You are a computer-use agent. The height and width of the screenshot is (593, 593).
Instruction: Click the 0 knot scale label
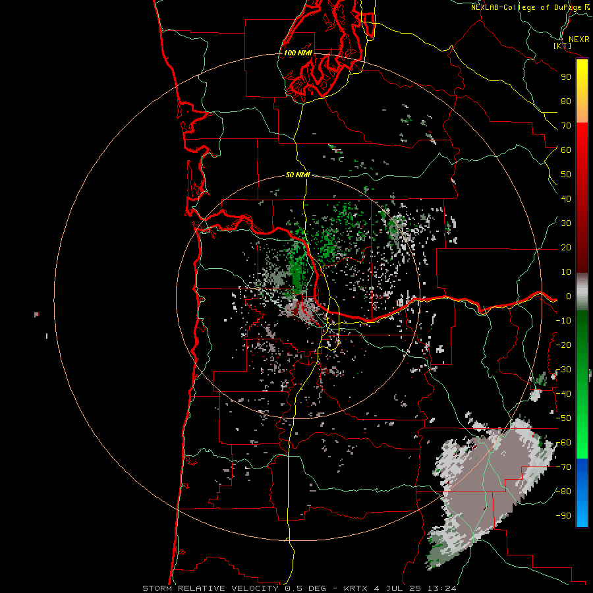[569, 296]
